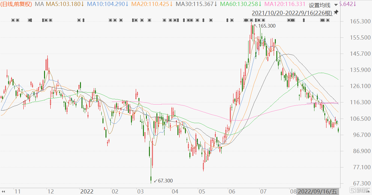The width and height of the screenshot is (372, 195).
Task: Click the 04 month label on time axis
Action: point(175,191)
